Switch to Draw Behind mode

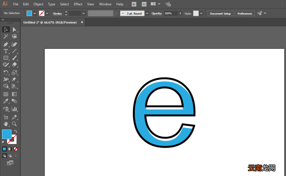click(x=10, y=156)
